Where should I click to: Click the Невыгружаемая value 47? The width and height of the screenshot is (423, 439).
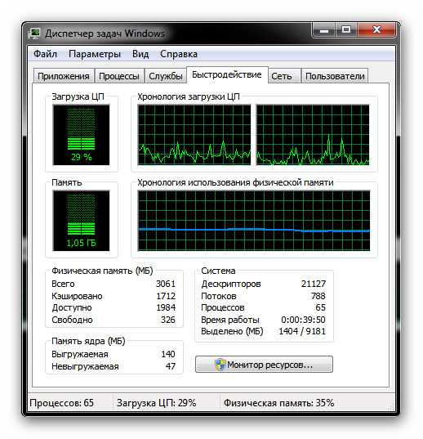pos(171,366)
